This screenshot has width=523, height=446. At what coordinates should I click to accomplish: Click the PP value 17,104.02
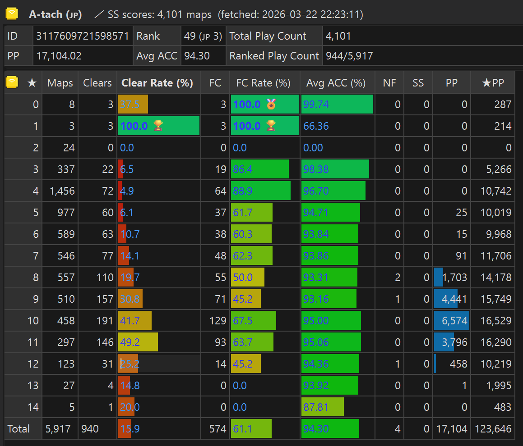(x=59, y=55)
